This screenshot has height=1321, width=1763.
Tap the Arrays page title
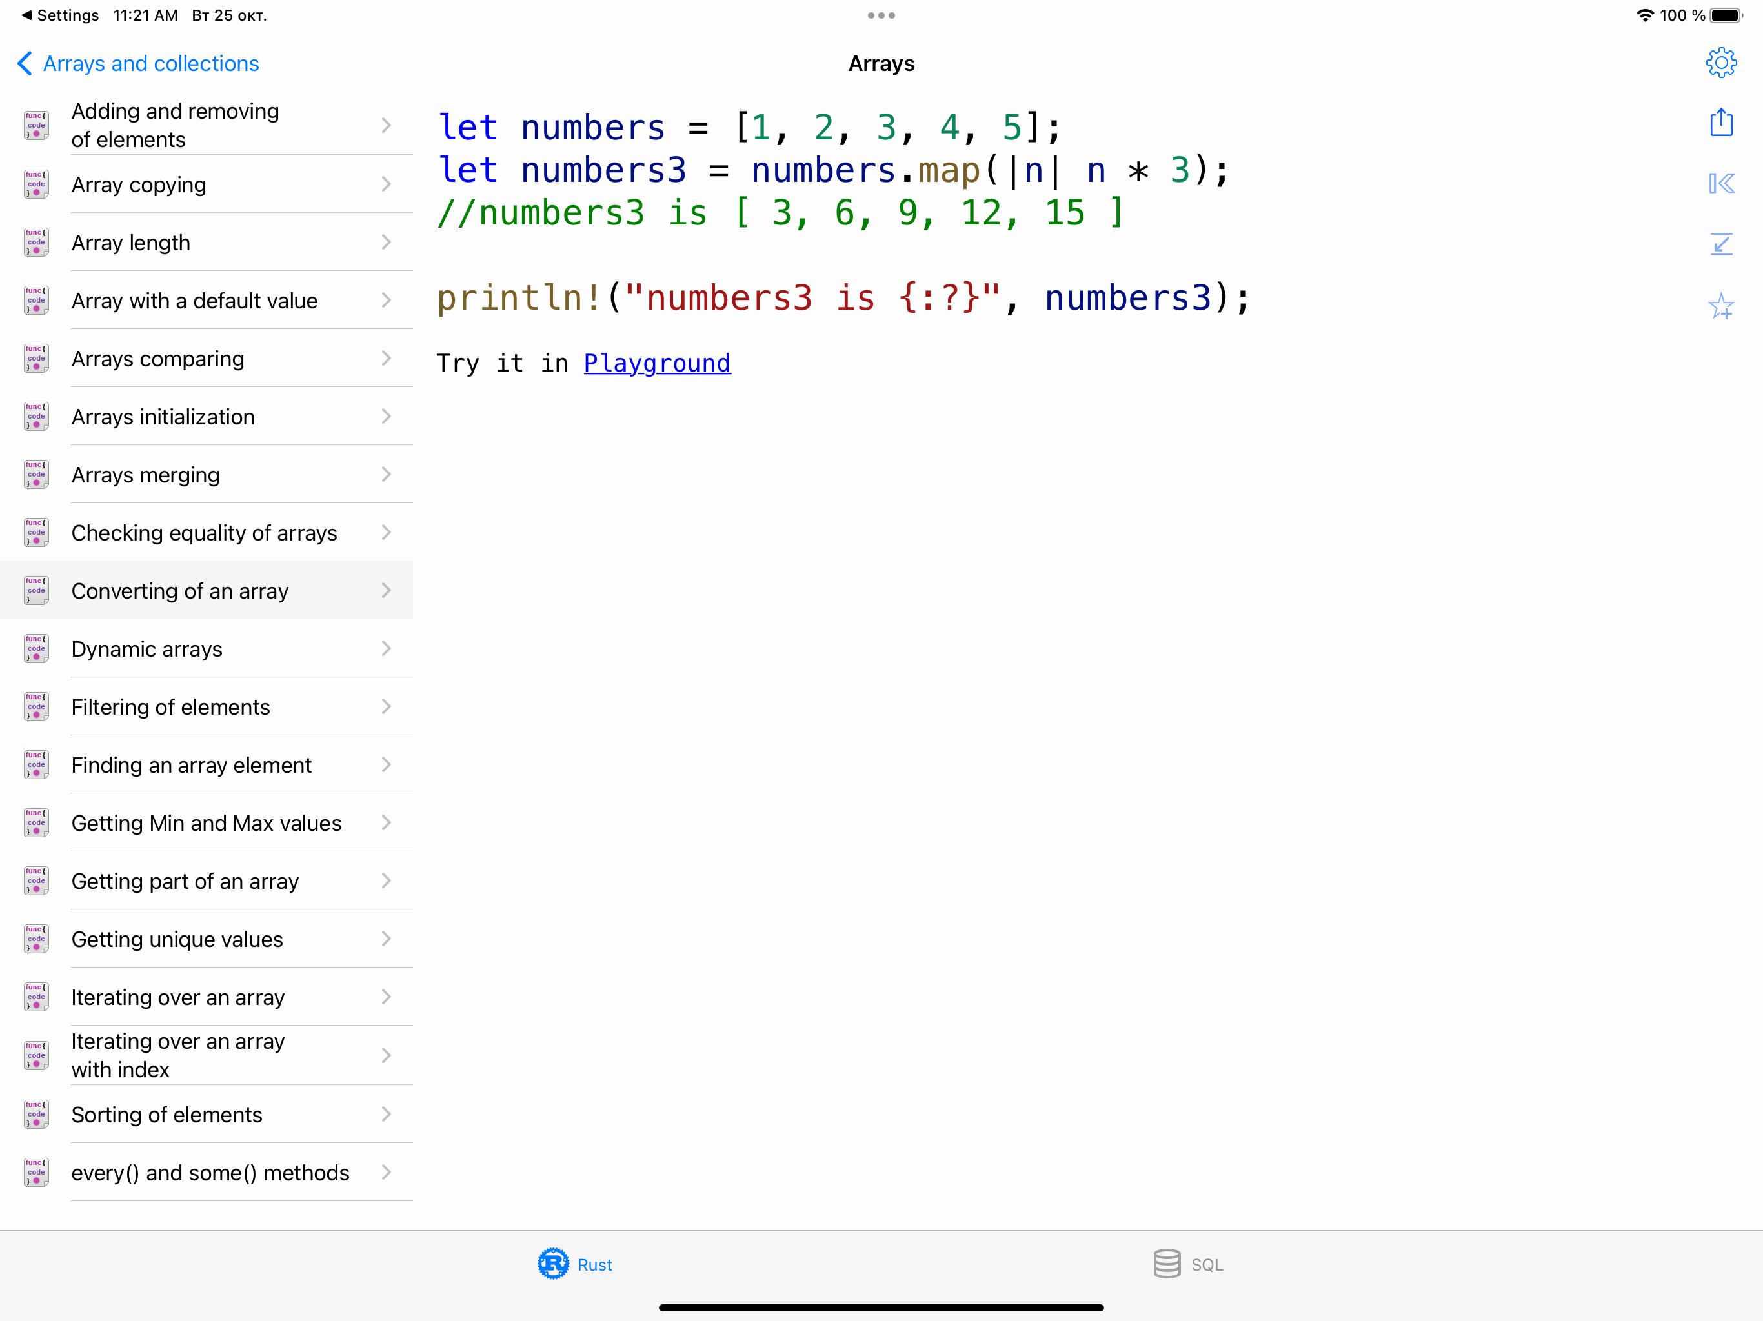pos(881,64)
